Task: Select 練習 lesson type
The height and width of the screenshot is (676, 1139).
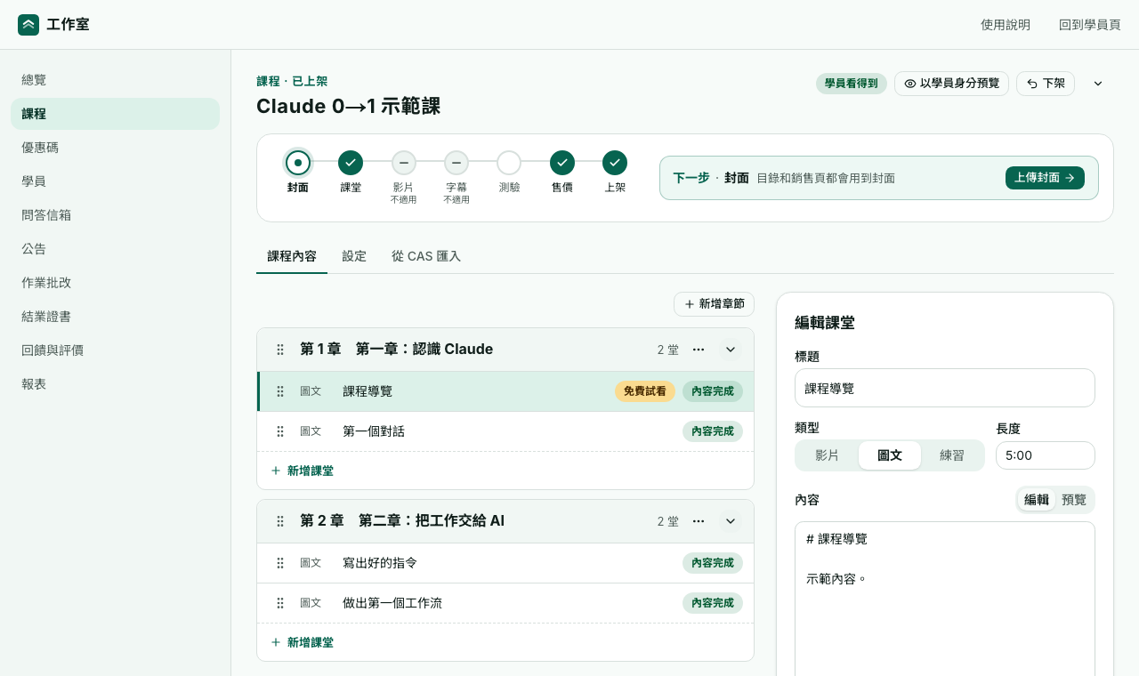Action: point(952,455)
